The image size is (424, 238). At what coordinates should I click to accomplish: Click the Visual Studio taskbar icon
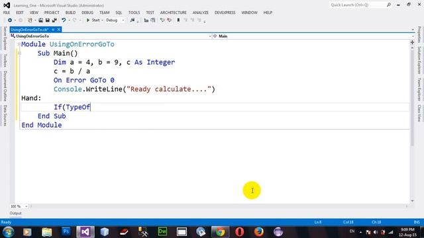(85, 232)
